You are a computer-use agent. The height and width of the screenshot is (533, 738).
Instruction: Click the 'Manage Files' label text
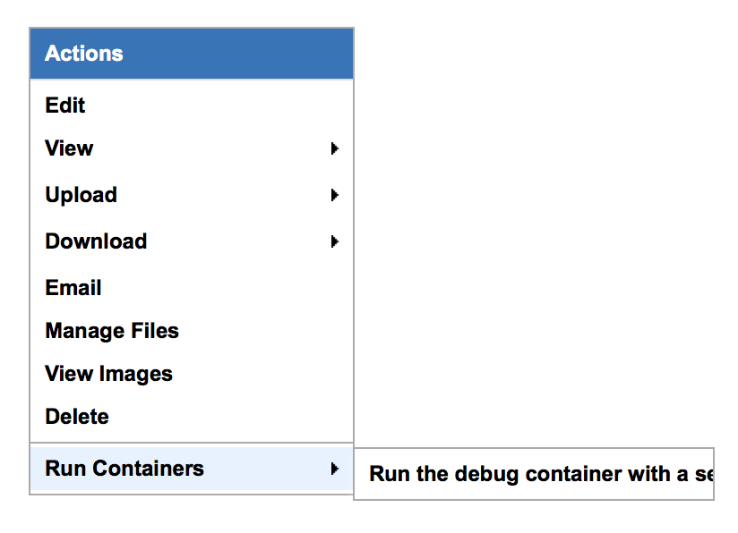(112, 331)
